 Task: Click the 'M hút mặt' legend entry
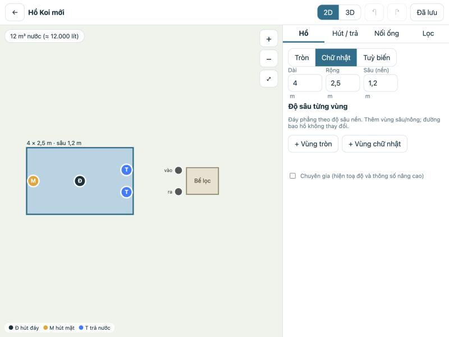(59, 328)
